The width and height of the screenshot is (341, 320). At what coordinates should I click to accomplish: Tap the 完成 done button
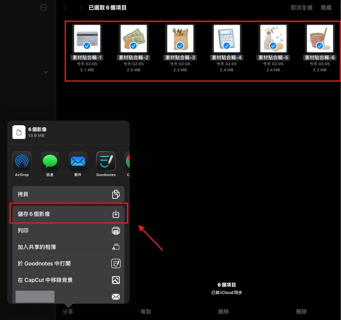coord(326,8)
